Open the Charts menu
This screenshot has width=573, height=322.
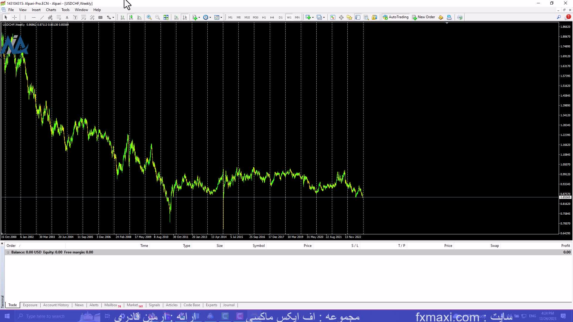pos(51,10)
